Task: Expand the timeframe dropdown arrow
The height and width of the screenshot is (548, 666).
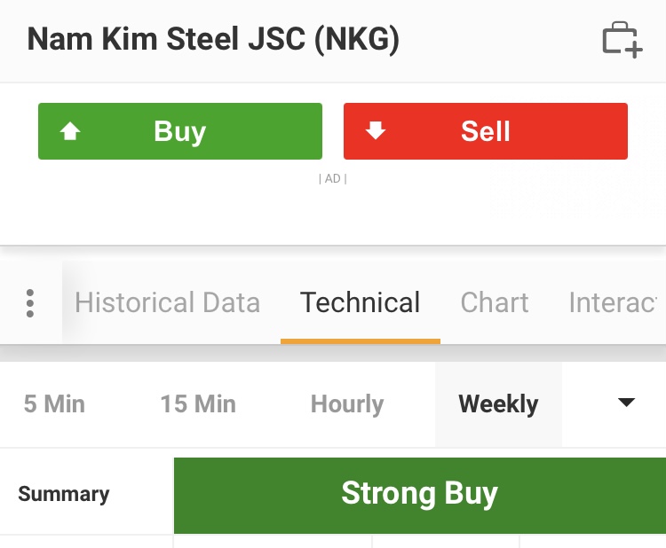Action: pyautogui.click(x=626, y=403)
